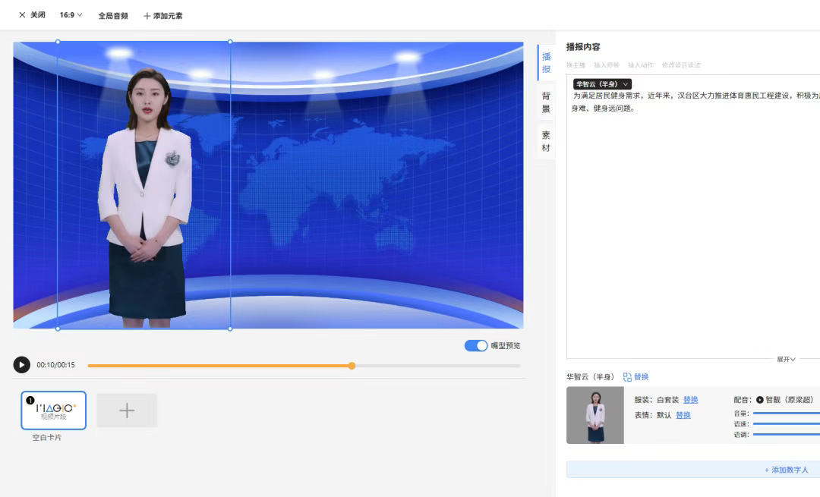Click the gray plus tile to add card
820x497 pixels.
(127, 410)
